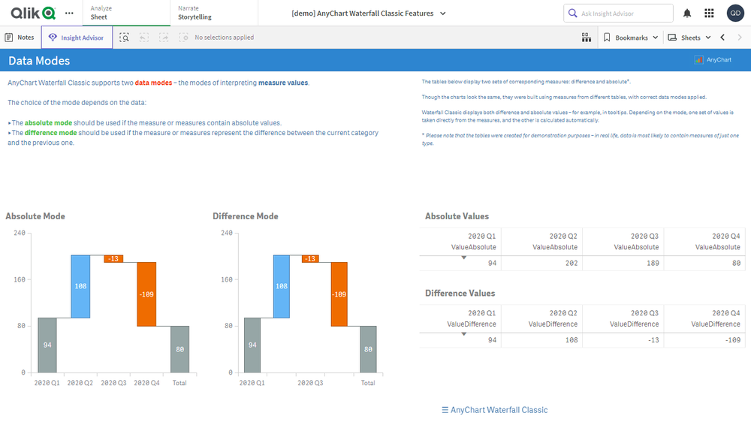Open the three-dot navigation menu
Image resolution: width=751 pixels, height=422 pixels.
click(69, 13)
